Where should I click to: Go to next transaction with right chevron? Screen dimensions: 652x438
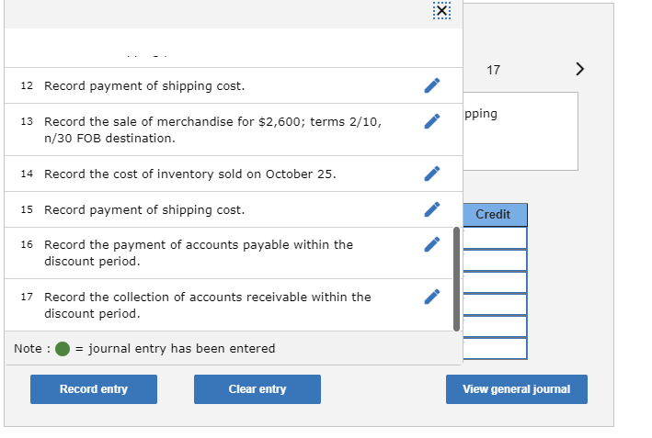(x=578, y=70)
